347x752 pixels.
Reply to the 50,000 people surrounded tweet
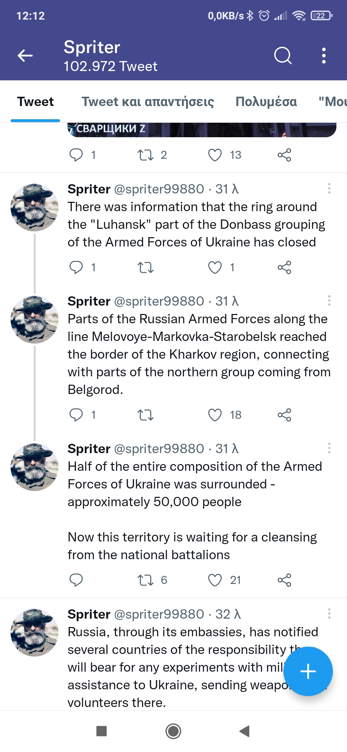[76, 580]
